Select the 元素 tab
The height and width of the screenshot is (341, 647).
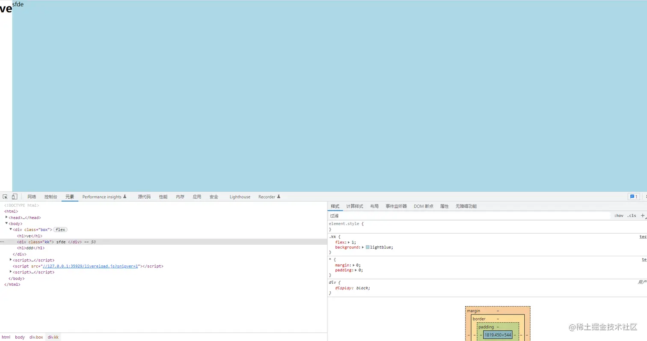[x=70, y=197]
